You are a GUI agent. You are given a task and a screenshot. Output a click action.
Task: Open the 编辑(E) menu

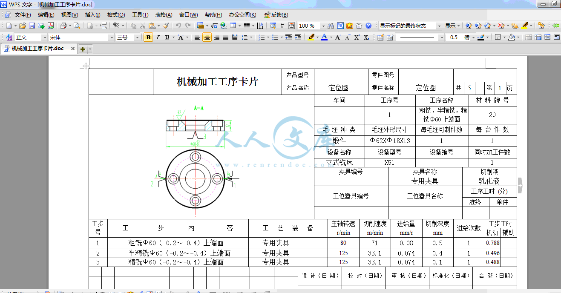[46, 14]
